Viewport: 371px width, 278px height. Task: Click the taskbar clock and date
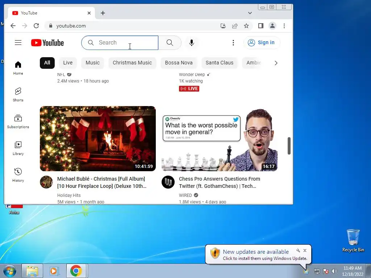[x=353, y=271]
